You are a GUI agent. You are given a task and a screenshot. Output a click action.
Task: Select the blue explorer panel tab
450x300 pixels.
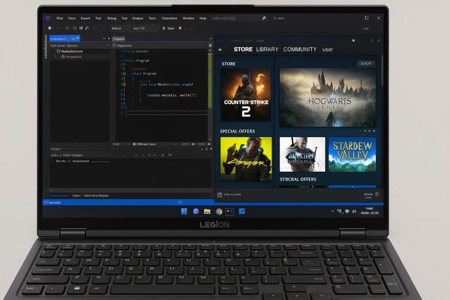65,39
